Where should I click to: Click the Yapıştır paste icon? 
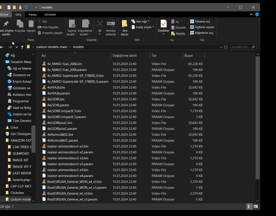point(31,23)
